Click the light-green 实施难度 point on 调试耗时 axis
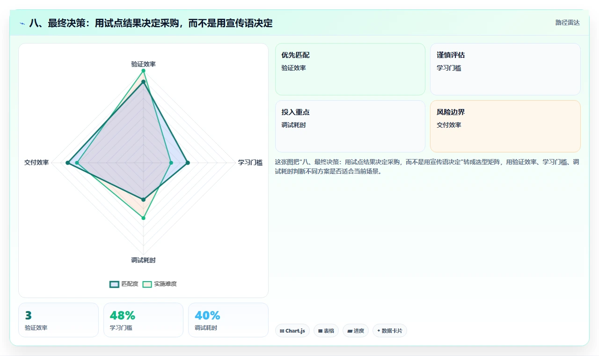 (x=144, y=218)
